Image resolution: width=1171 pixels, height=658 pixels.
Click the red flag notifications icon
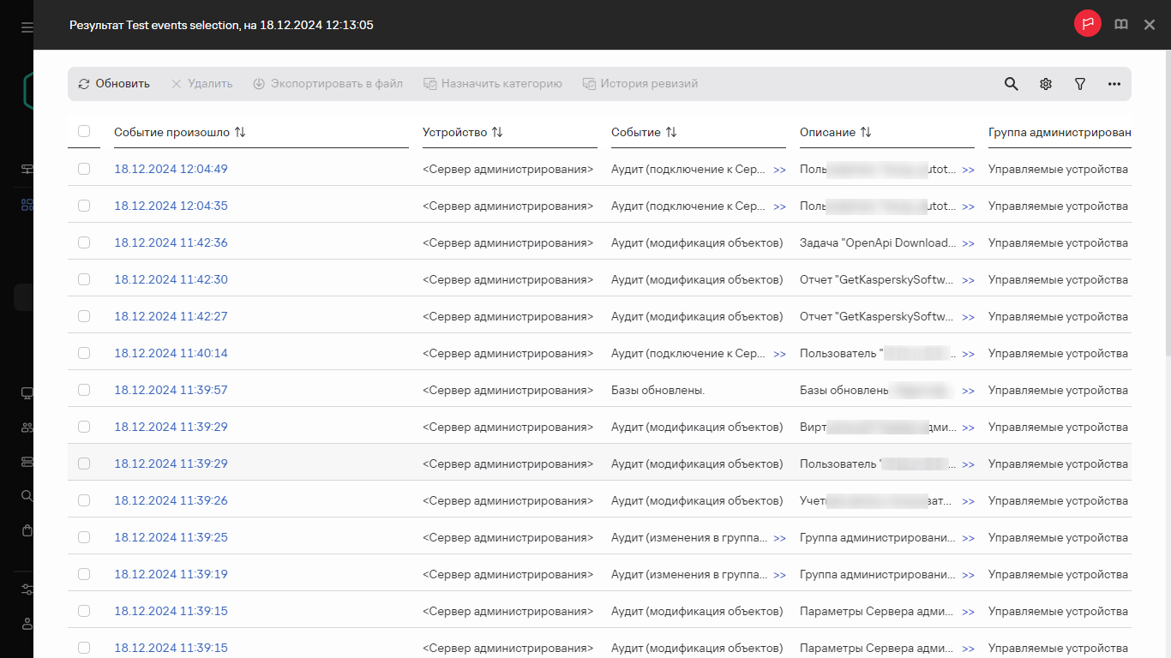point(1088,24)
